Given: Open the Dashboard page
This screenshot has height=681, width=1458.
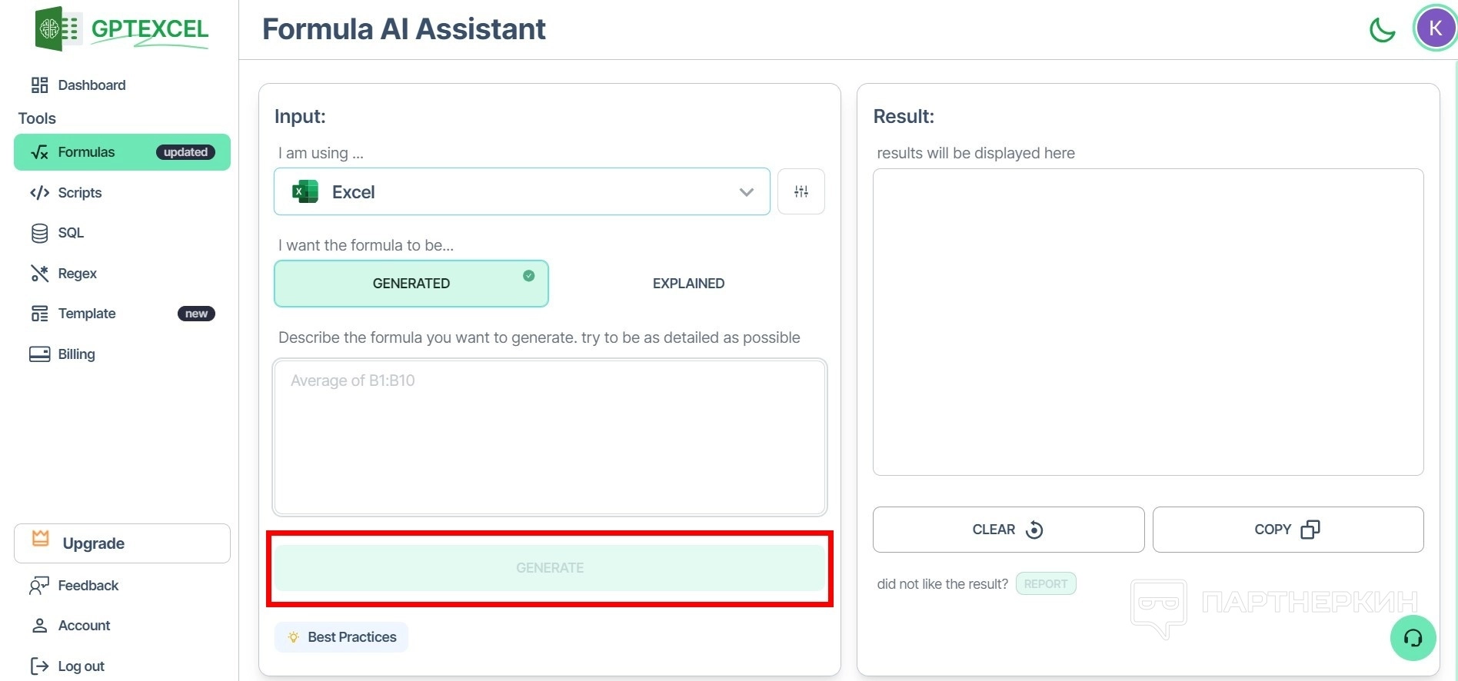Looking at the screenshot, I should tap(91, 85).
